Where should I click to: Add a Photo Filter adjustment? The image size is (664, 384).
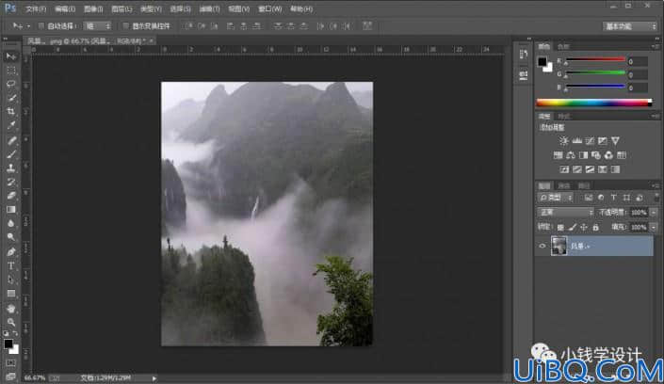596,155
